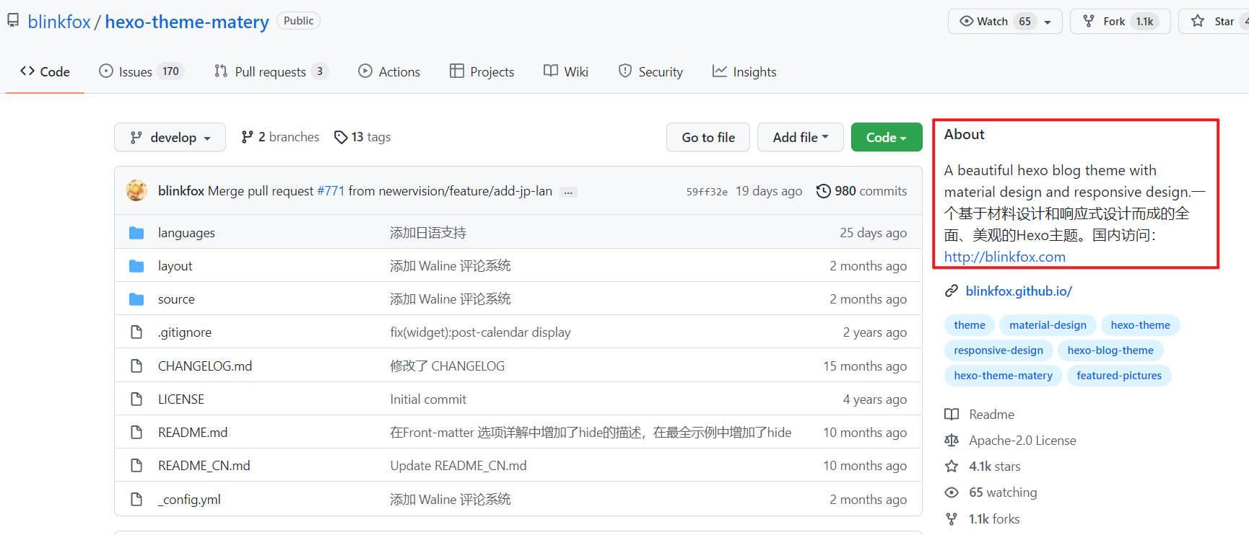View the 2 branches link

point(280,137)
